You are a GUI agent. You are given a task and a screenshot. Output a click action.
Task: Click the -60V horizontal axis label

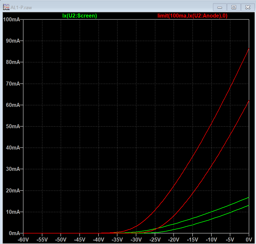[23, 240]
